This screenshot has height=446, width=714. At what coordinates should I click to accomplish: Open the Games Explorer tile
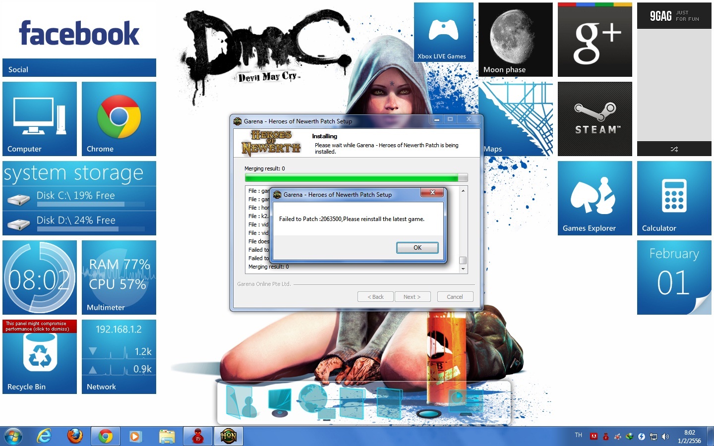pyautogui.click(x=595, y=198)
